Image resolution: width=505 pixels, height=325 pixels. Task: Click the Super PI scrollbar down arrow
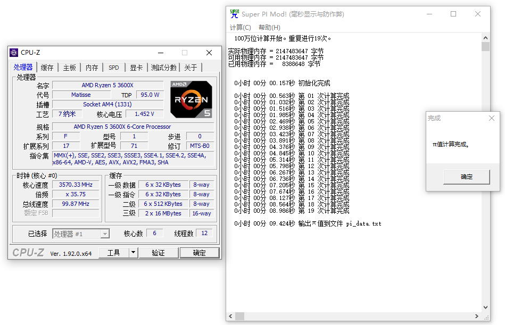[485, 307]
